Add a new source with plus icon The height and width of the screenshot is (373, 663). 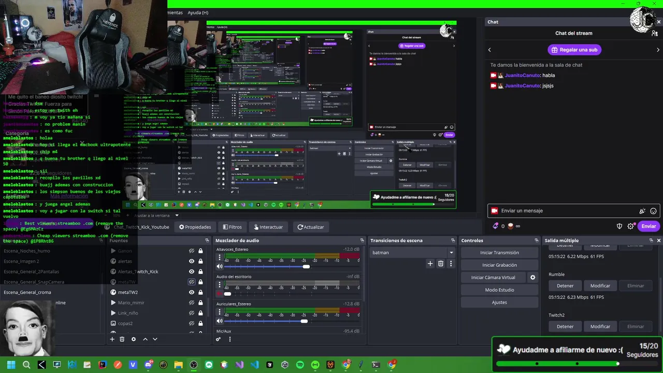click(112, 339)
